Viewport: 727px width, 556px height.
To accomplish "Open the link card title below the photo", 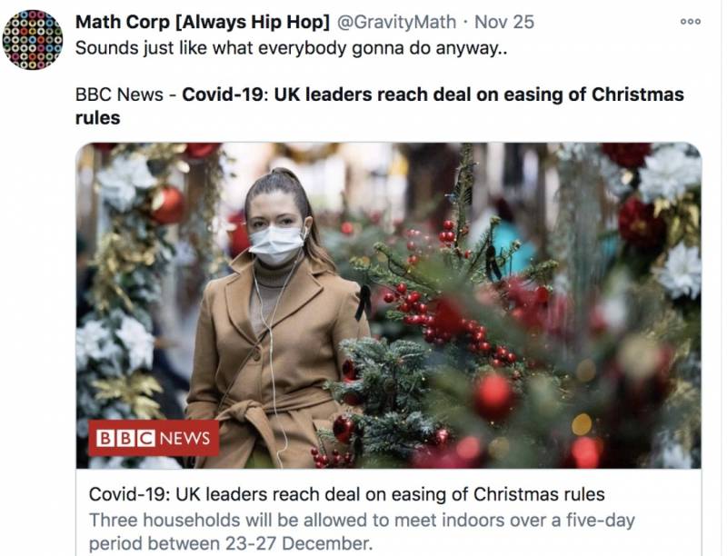I will 347,494.
